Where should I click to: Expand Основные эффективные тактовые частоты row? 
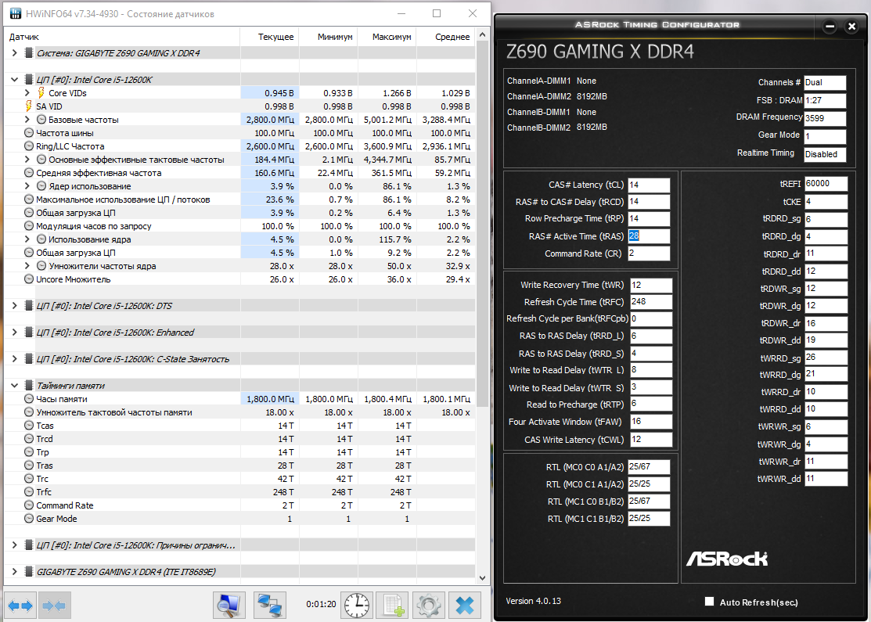(27, 160)
